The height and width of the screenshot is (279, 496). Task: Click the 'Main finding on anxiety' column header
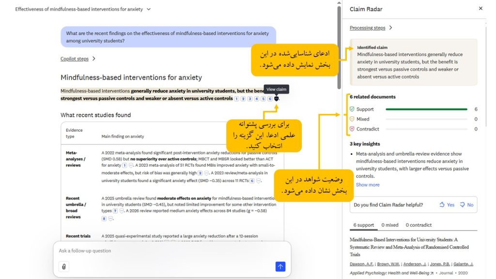[x=123, y=136]
